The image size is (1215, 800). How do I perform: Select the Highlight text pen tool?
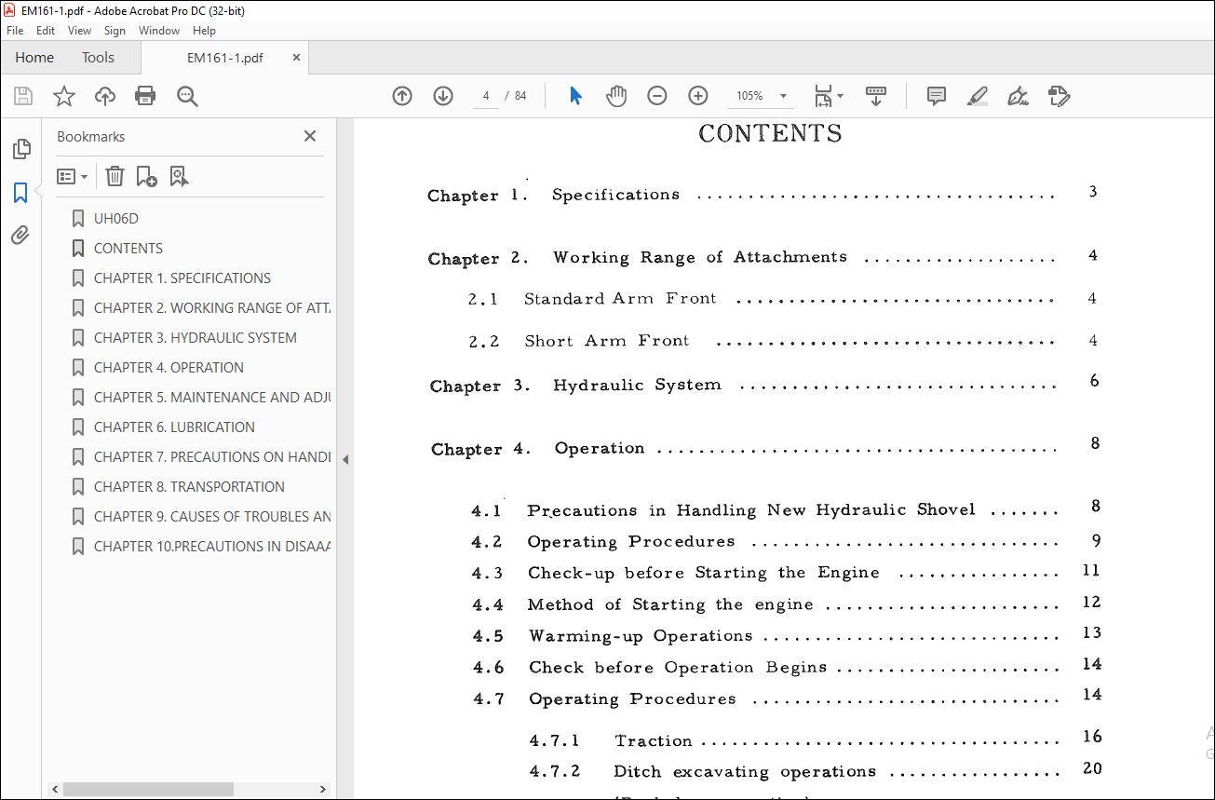(978, 96)
